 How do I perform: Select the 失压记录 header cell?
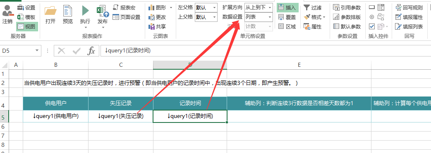121,104
